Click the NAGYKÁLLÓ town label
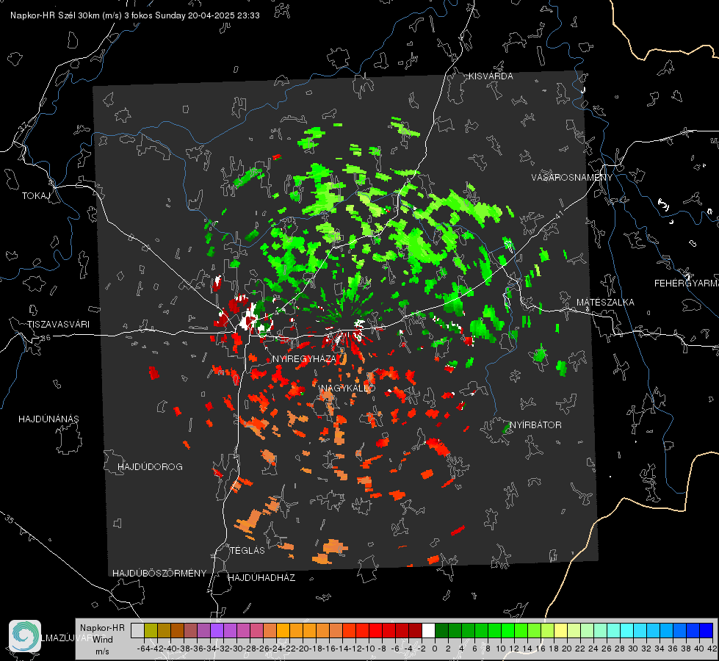The height and width of the screenshot is (661, 719). pos(348,388)
